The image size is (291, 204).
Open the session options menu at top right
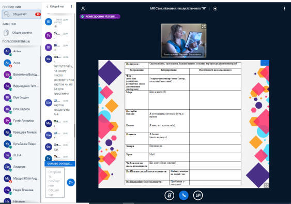tap(284, 9)
